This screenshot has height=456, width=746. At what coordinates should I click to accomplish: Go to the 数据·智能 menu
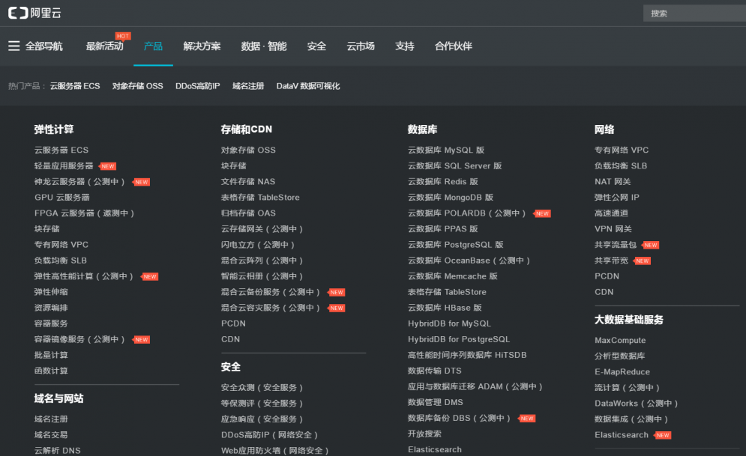tap(264, 46)
